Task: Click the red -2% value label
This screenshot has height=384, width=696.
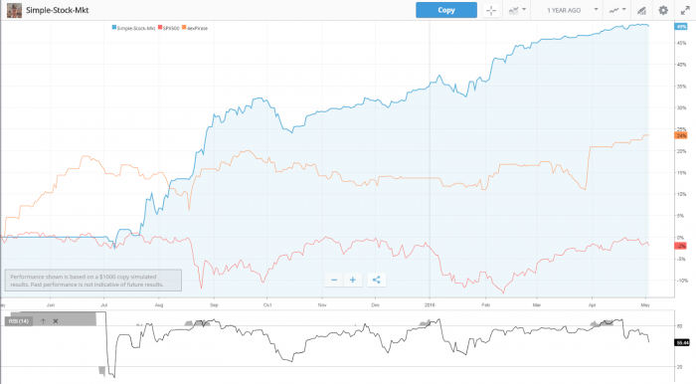Action: (681, 246)
